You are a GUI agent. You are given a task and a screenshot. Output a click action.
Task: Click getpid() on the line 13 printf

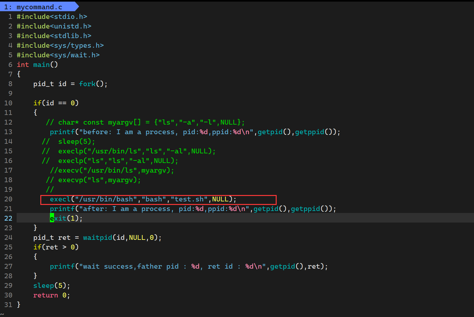(x=274, y=132)
